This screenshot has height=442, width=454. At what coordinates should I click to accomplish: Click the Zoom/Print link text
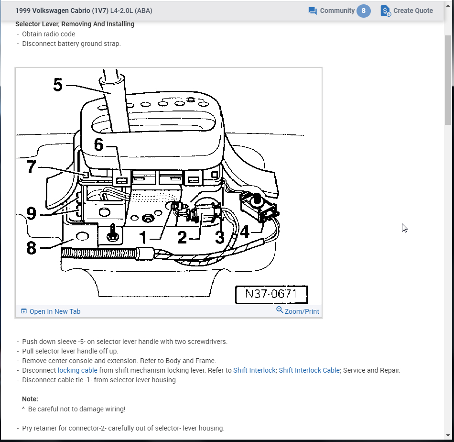click(302, 311)
